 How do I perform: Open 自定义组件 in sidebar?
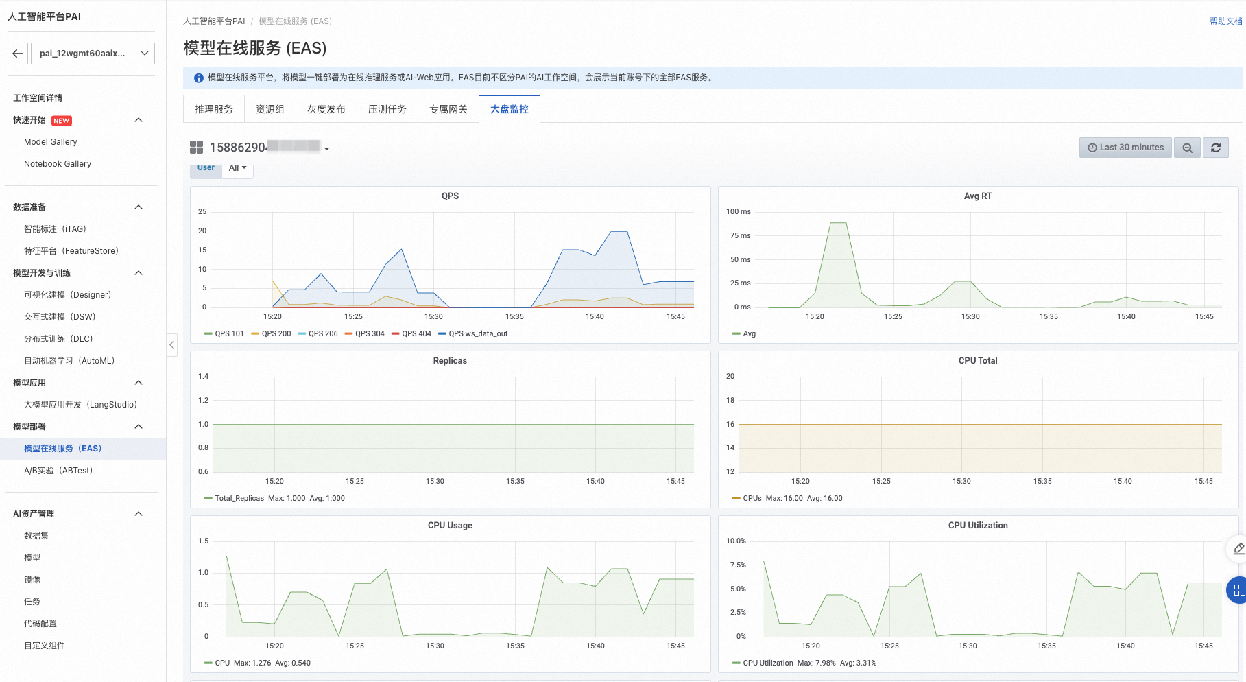(45, 646)
